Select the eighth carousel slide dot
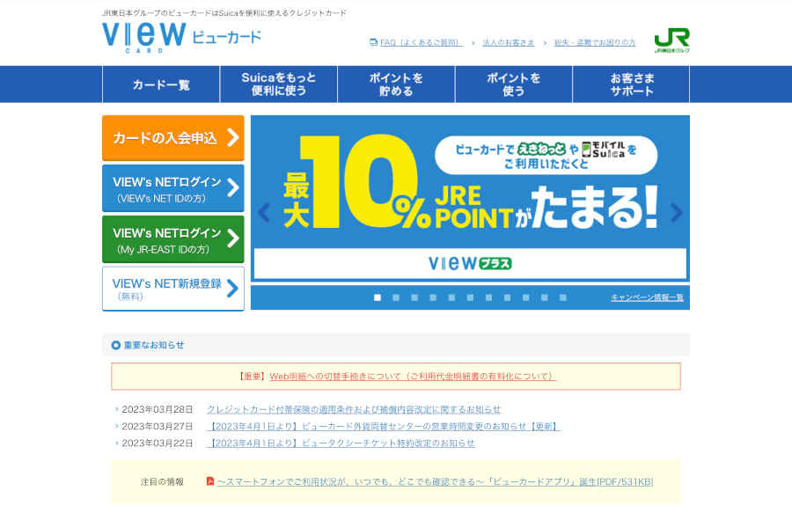This screenshot has width=792, height=528. click(x=507, y=297)
